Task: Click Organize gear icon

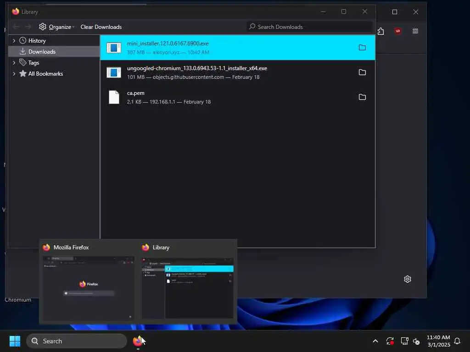Action: click(x=43, y=27)
